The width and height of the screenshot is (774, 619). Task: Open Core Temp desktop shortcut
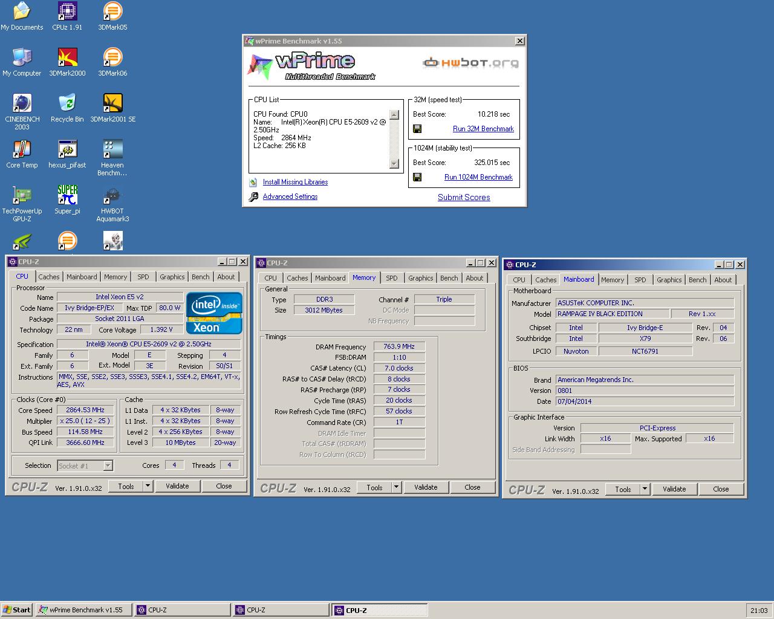[x=22, y=154]
